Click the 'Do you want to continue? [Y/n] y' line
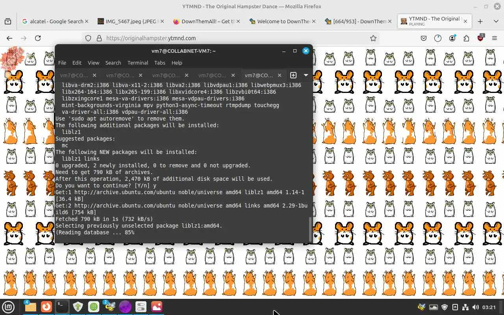The width and height of the screenshot is (504, 315). click(106, 185)
